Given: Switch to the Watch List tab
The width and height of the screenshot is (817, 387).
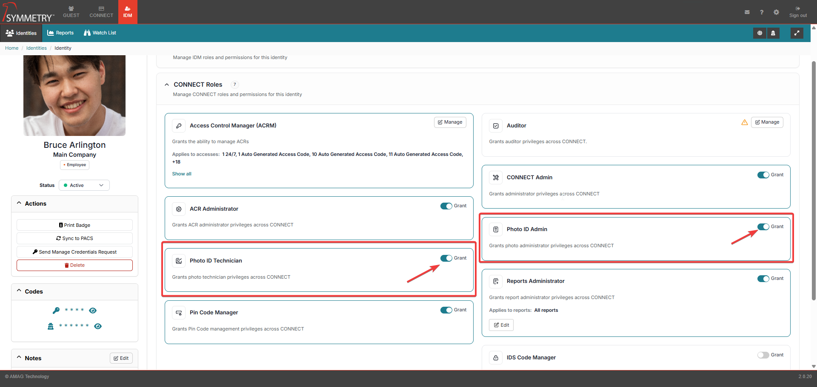Looking at the screenshot, I should [x=100, y=33].
